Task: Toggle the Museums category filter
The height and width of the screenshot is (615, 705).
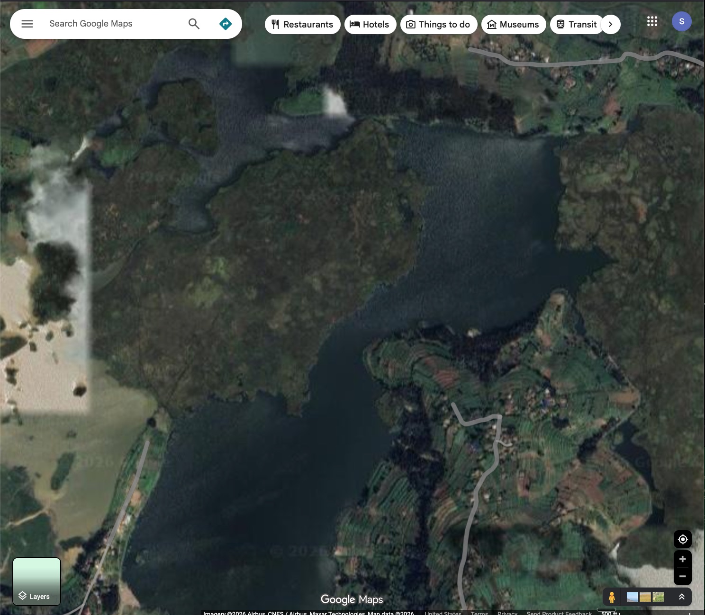Action: 492,24
